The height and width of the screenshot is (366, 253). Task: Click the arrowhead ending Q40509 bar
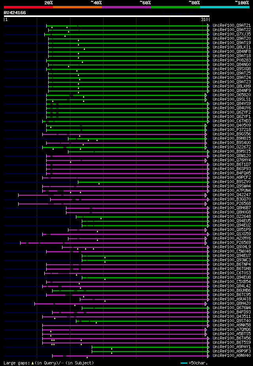point(206,126)
